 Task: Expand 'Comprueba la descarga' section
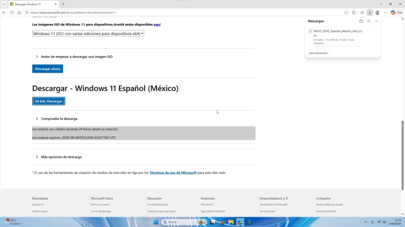coord(59,119)
